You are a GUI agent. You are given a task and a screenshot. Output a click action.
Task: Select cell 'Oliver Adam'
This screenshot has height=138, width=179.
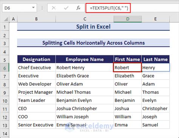(x=85, y=84)
